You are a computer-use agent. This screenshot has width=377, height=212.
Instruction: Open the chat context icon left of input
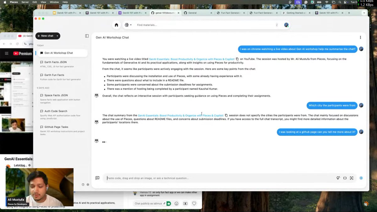(x=97, y=178)
